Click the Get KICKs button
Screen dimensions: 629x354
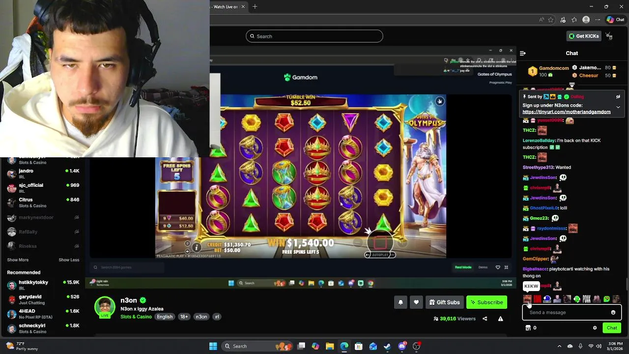[584, 36]
